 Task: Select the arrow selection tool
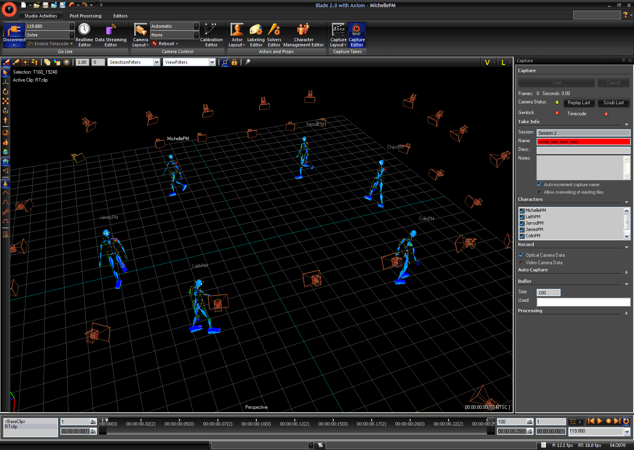tap(5, 72)
